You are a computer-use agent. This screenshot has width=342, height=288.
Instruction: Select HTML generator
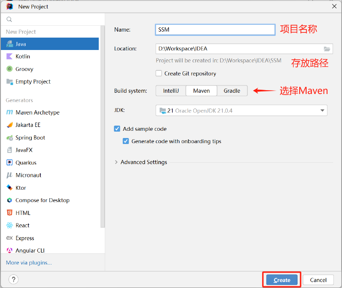(50, 213)
